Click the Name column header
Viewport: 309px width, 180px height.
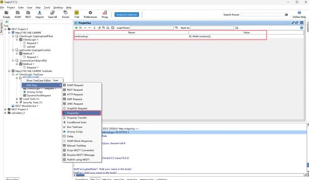coord(131,33)
